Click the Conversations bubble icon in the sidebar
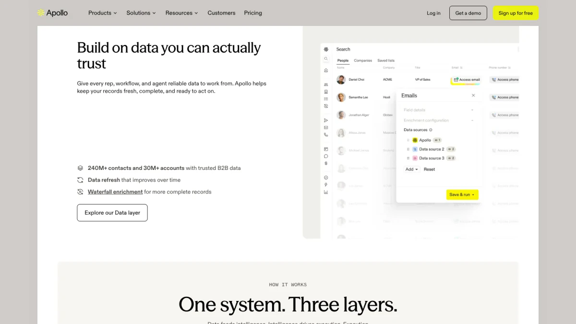Viewport: 576px width, 324px height. click(x=326, y=156)
